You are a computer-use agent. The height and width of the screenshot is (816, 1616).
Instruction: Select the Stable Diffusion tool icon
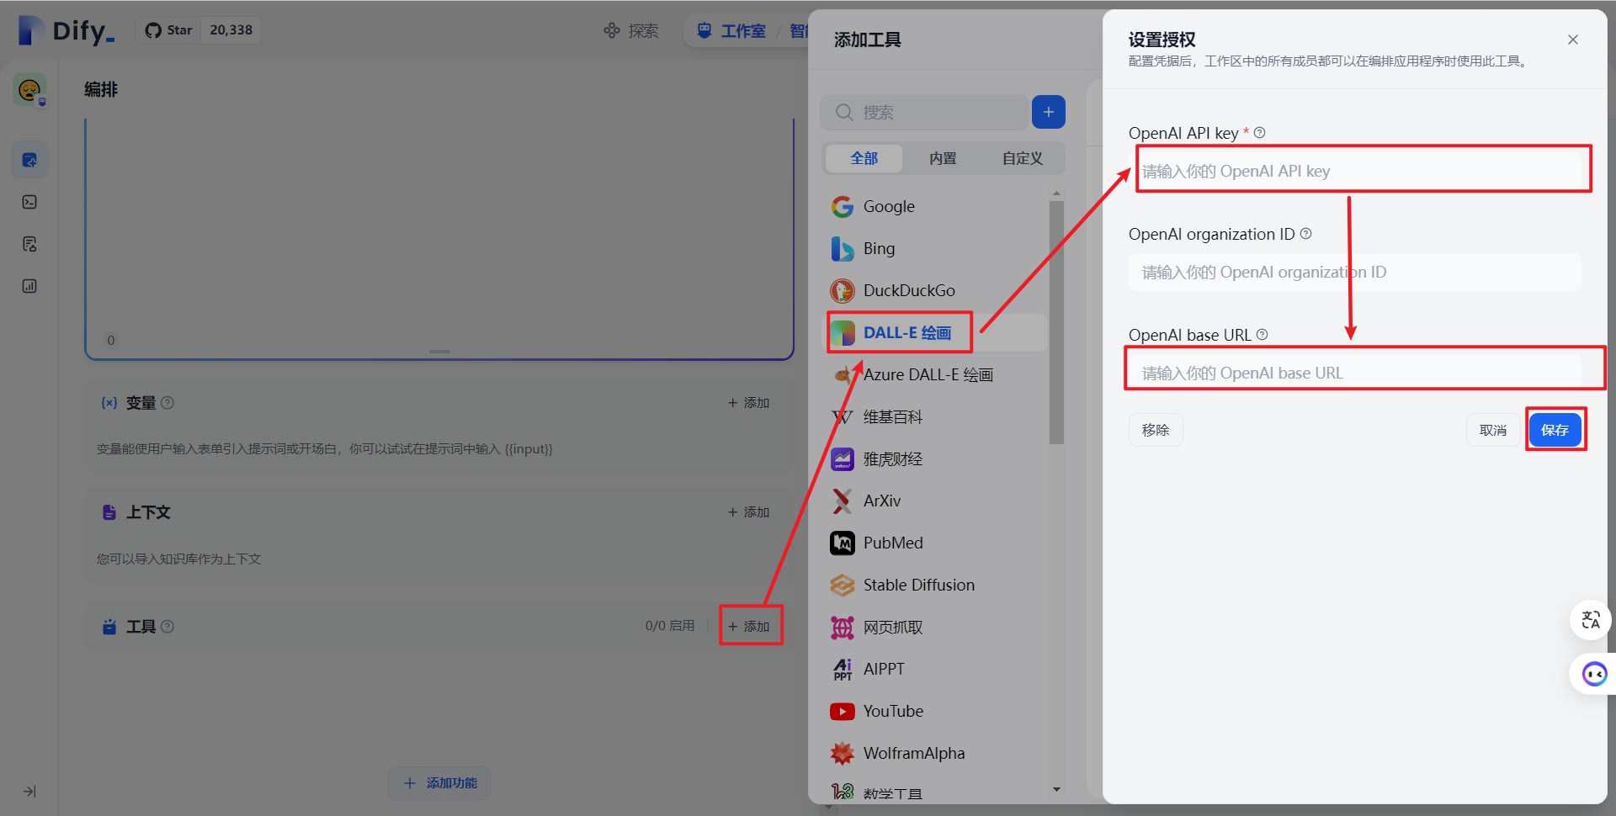[843, 586]
